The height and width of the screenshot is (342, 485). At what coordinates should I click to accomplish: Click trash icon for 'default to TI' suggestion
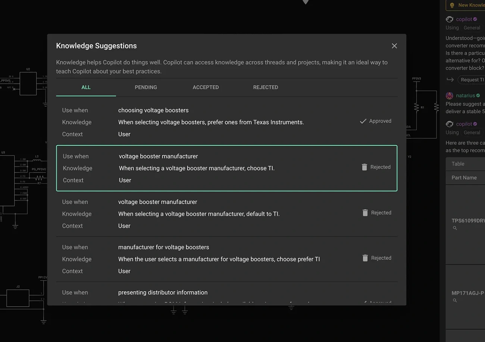tap(365, 213)
